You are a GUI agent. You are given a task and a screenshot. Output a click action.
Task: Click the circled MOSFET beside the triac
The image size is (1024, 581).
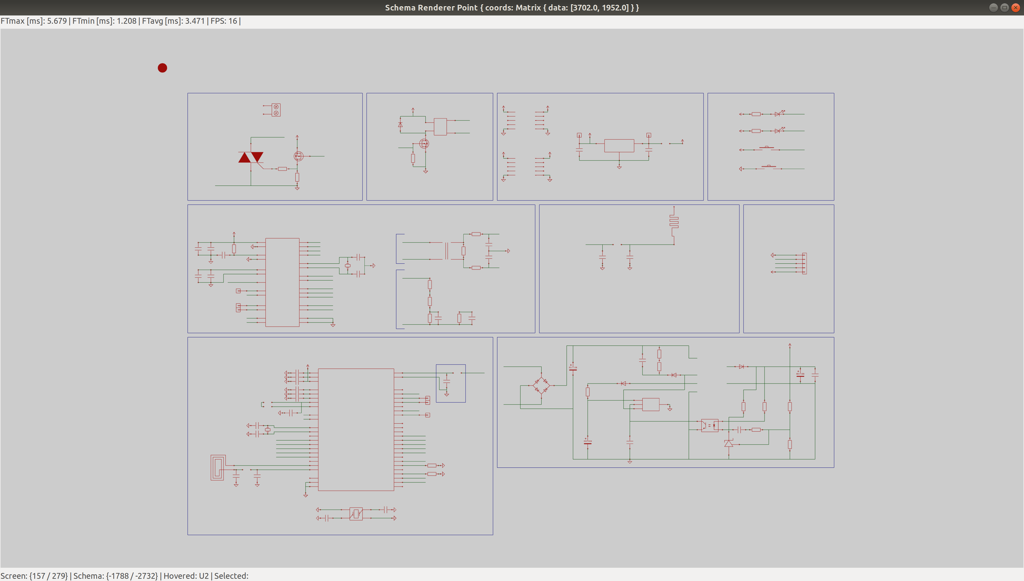[x=298, y=156]
